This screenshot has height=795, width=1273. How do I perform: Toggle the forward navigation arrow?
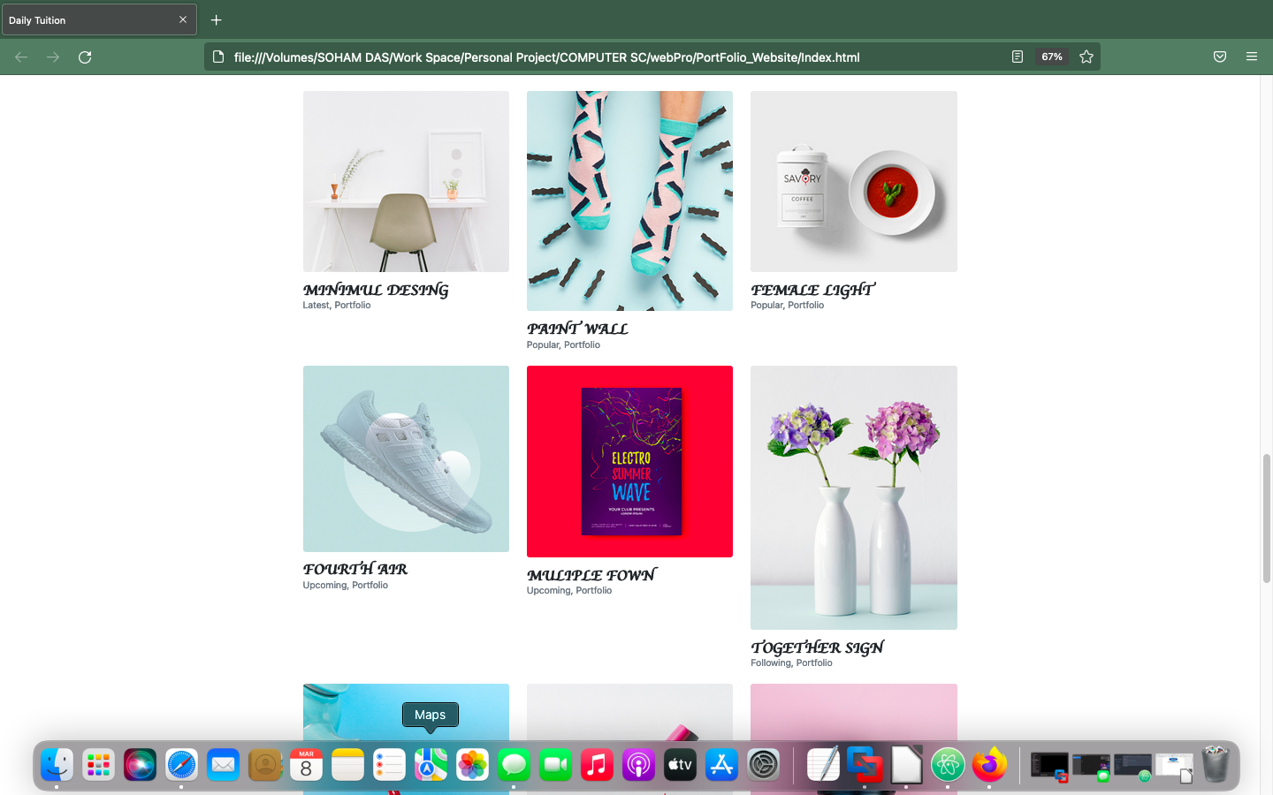point(52,57)
